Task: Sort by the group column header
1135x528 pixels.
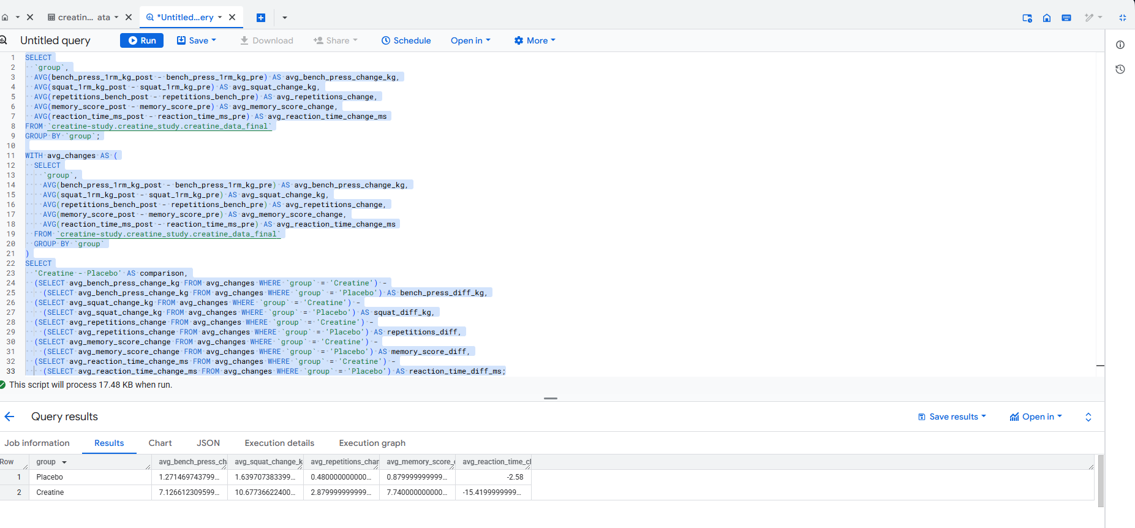Action: pos(46,462)
